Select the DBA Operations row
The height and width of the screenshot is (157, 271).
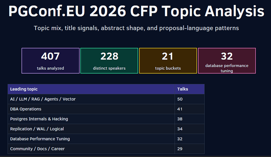coord(106,109)
